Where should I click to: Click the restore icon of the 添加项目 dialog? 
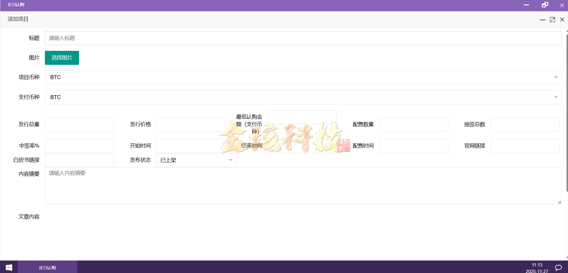(552, 19)
